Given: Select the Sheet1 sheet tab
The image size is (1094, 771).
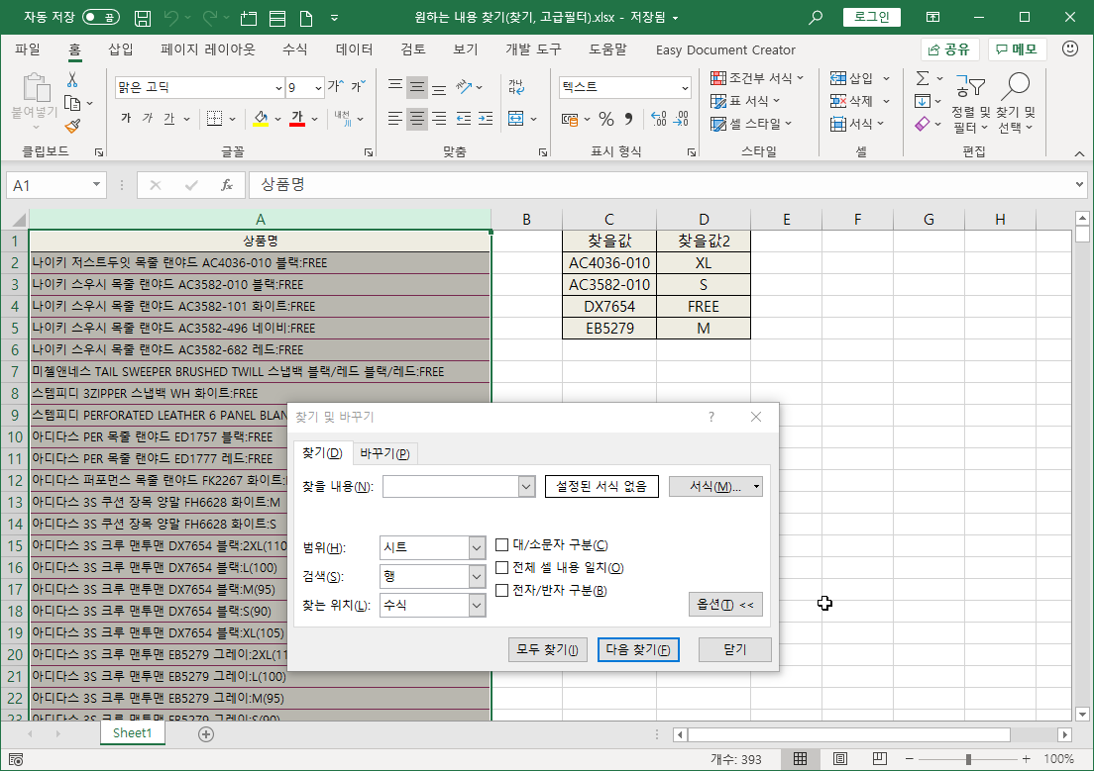Looking at the screenshot, I should click(x=132, y=733).
